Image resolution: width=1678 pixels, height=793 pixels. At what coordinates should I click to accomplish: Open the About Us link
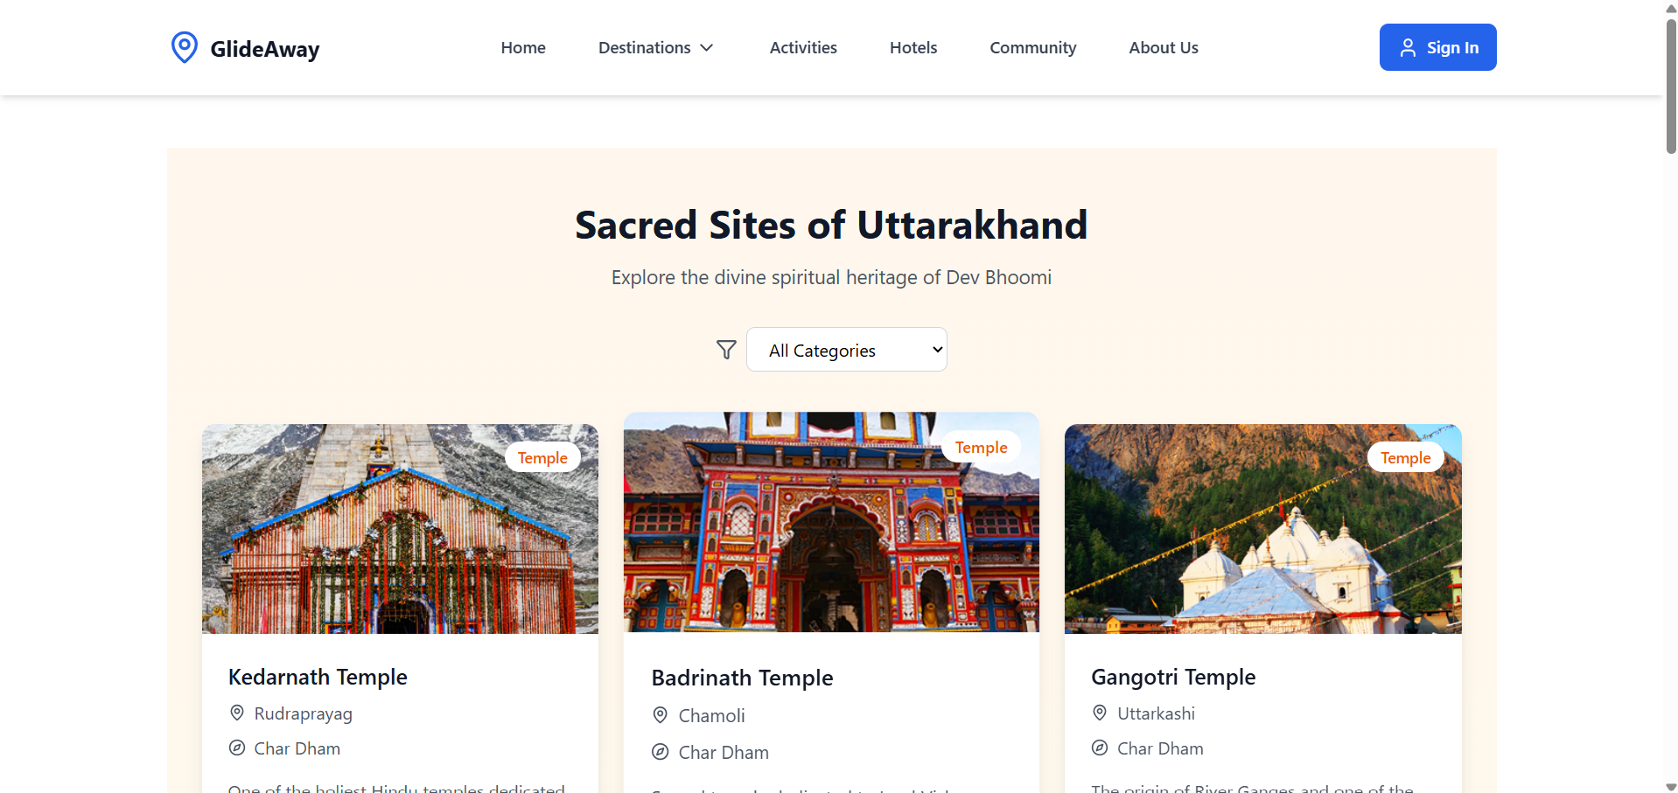[x=1164, y=47]
